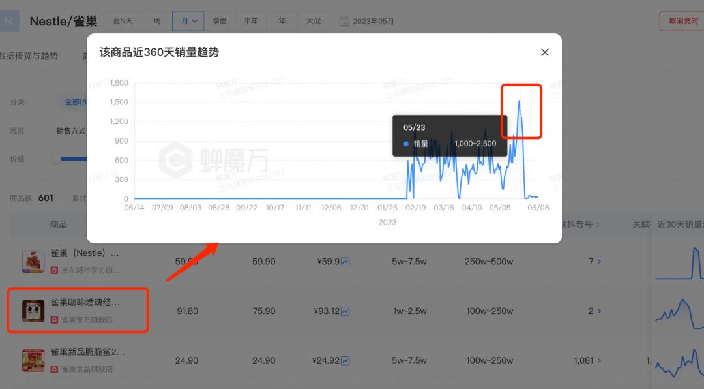704x389 pixels.
Task: Open the 月 time-range dropdown
Action: coord(188,21)
